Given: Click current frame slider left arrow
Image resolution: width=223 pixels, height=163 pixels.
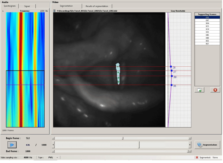Looking at the screenshot, I should 53,145.
